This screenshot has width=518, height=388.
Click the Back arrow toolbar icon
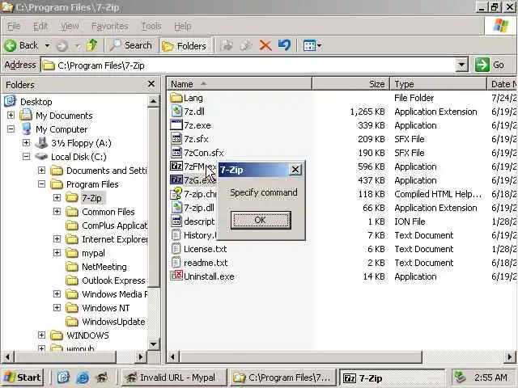point(11,45)
